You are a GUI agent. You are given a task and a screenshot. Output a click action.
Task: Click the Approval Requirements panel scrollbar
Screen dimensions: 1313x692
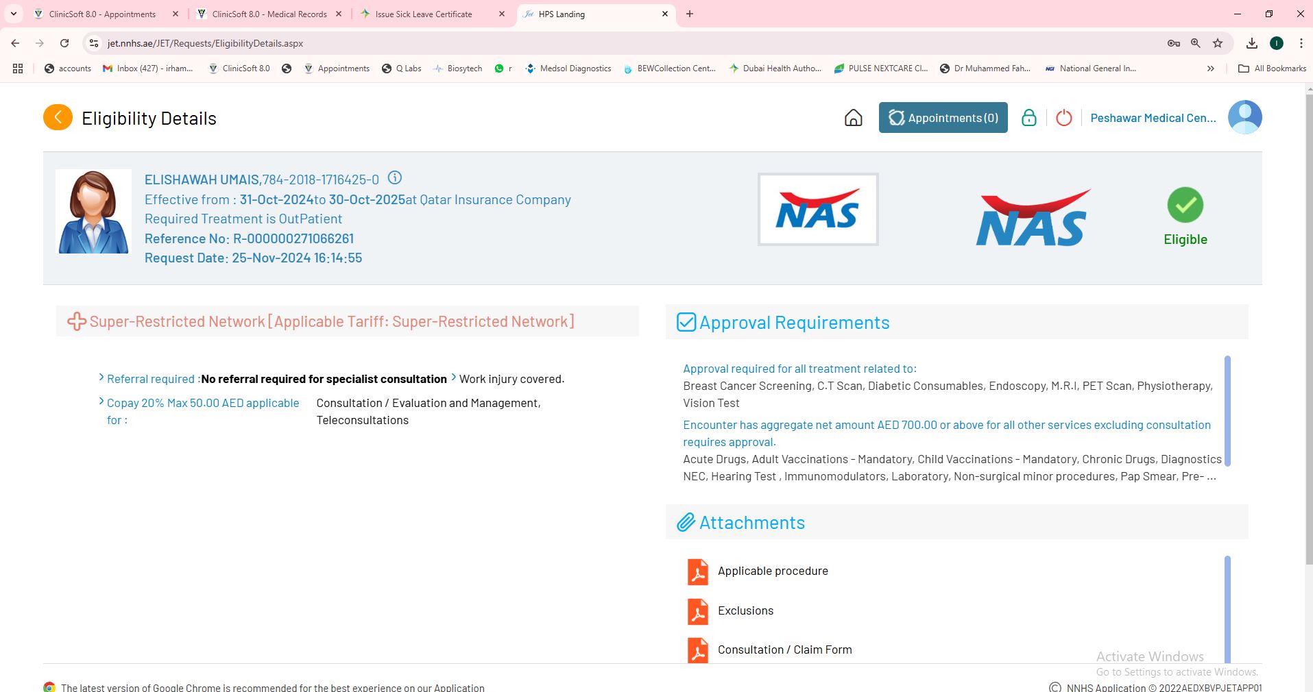[1227, 411]
